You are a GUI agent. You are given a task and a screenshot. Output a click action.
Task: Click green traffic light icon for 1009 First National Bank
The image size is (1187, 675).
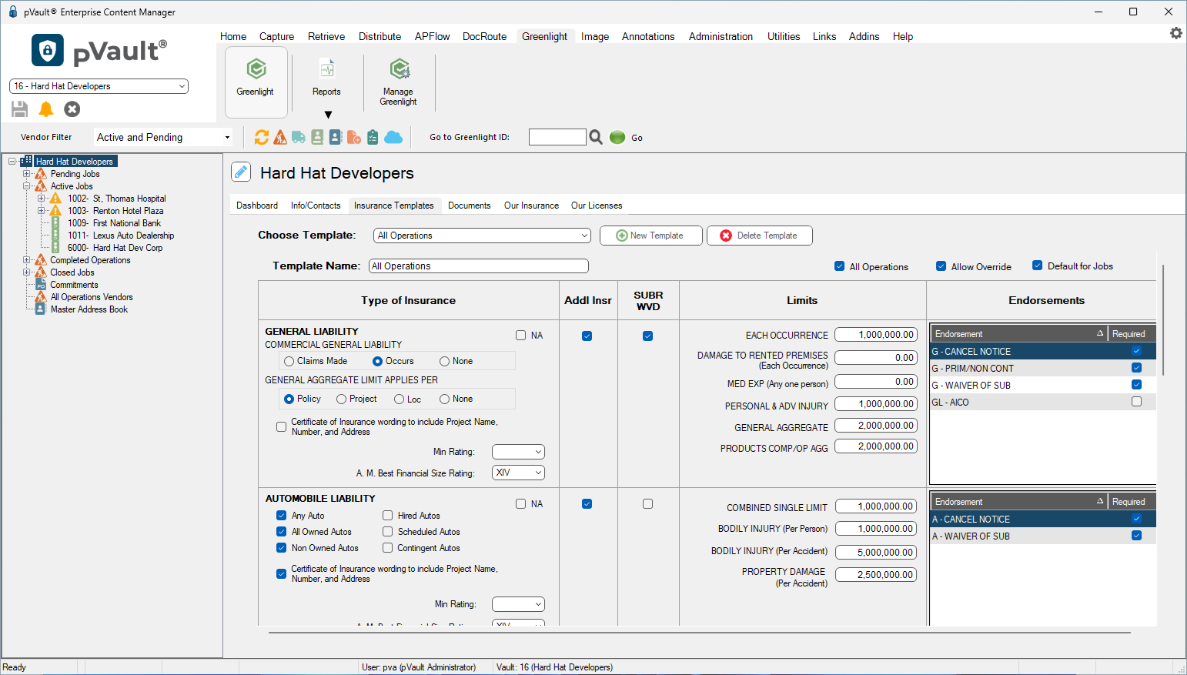coord(55,223)
